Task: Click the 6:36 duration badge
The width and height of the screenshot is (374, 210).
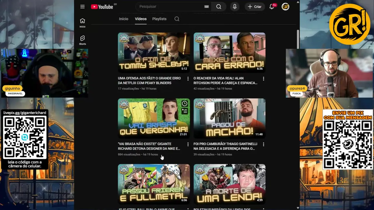Action: pyautogui.click(x=260, y=69)
